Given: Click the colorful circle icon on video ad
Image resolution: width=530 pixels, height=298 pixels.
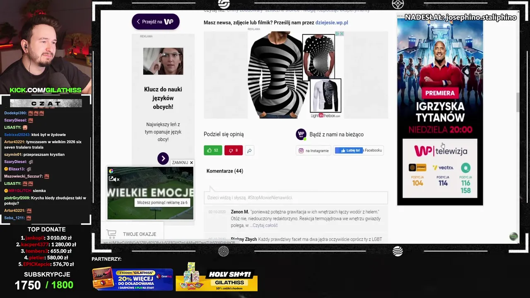Looking at the screenshot, I should [x=111, y=171].
